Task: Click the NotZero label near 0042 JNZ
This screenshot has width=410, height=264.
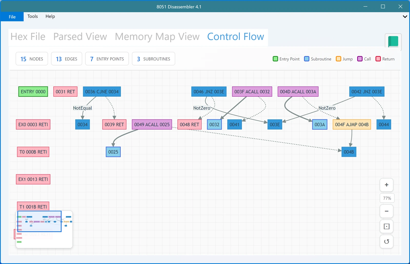Action: (327, 108)
